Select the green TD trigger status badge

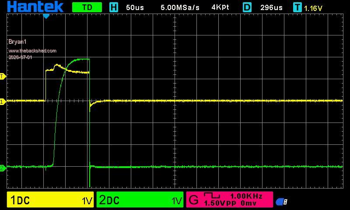pos(87,7)
